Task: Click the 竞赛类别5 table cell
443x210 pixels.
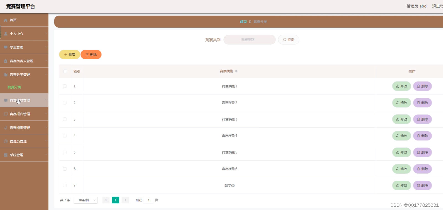Action: [230, 152]
